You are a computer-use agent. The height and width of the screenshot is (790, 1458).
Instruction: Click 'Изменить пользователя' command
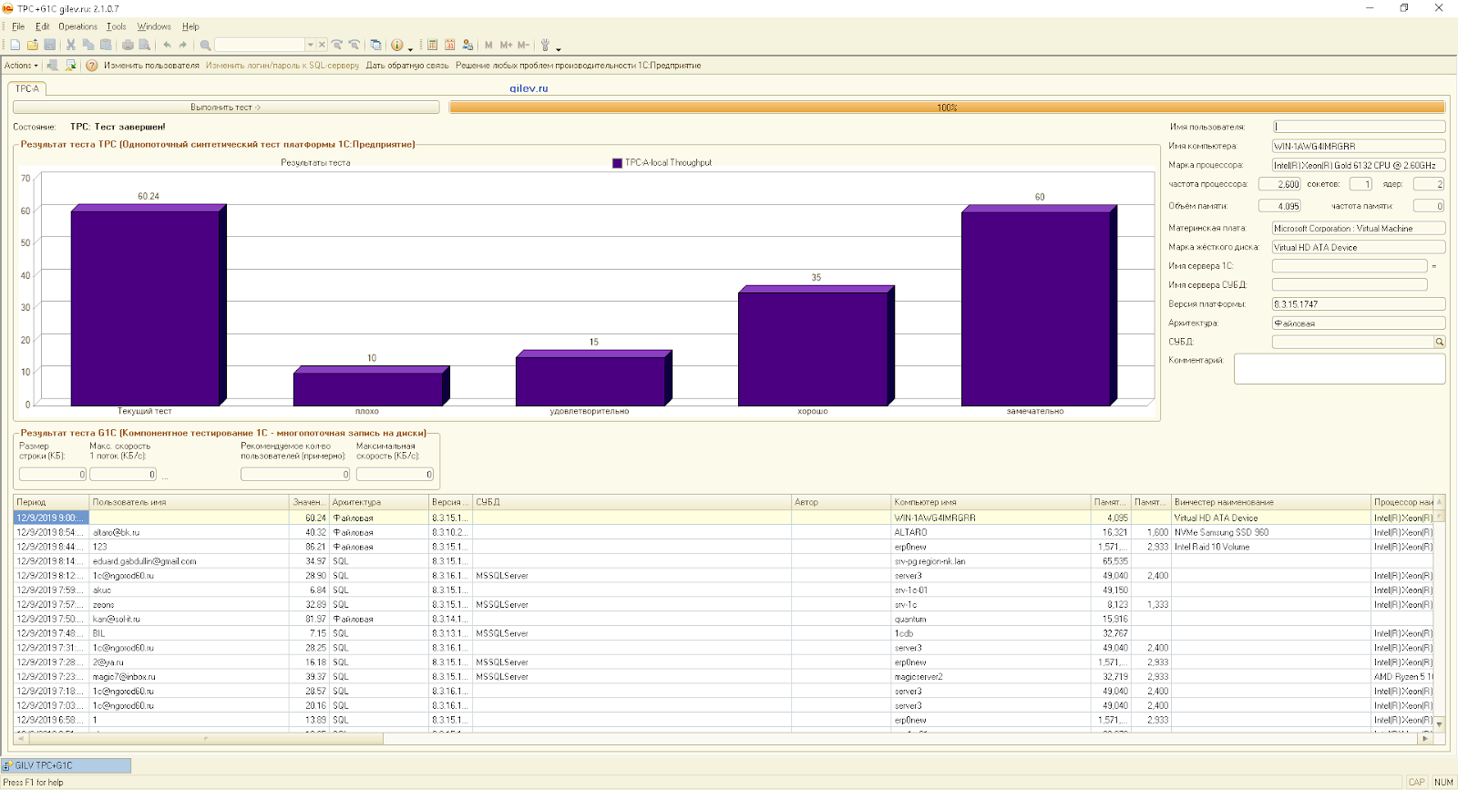(151, 66)
